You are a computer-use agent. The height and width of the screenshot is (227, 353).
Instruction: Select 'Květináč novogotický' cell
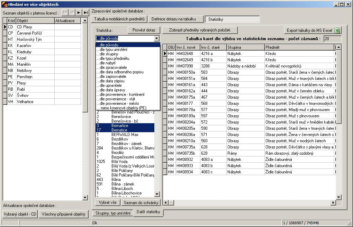pos(299,66)
